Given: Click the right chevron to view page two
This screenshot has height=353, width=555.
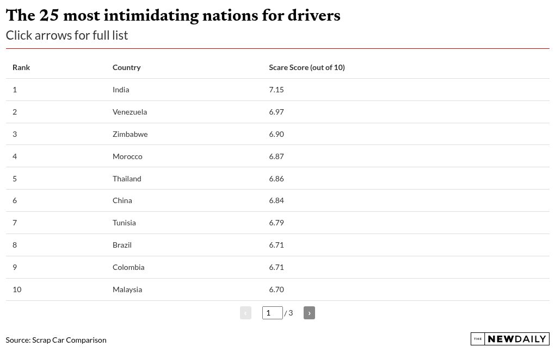Looking at the screenshot, I should (x=309, y=313).
